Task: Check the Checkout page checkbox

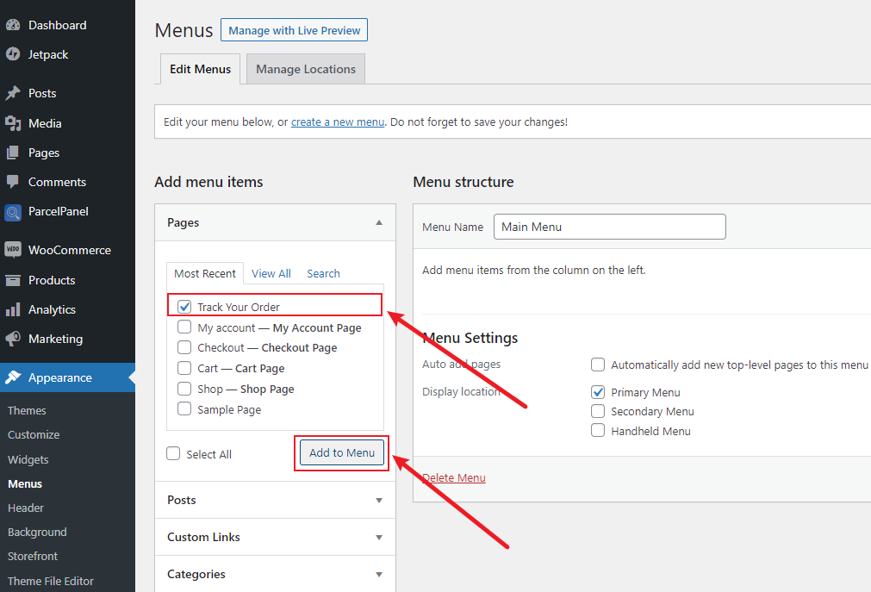Action: coord(184,347)
